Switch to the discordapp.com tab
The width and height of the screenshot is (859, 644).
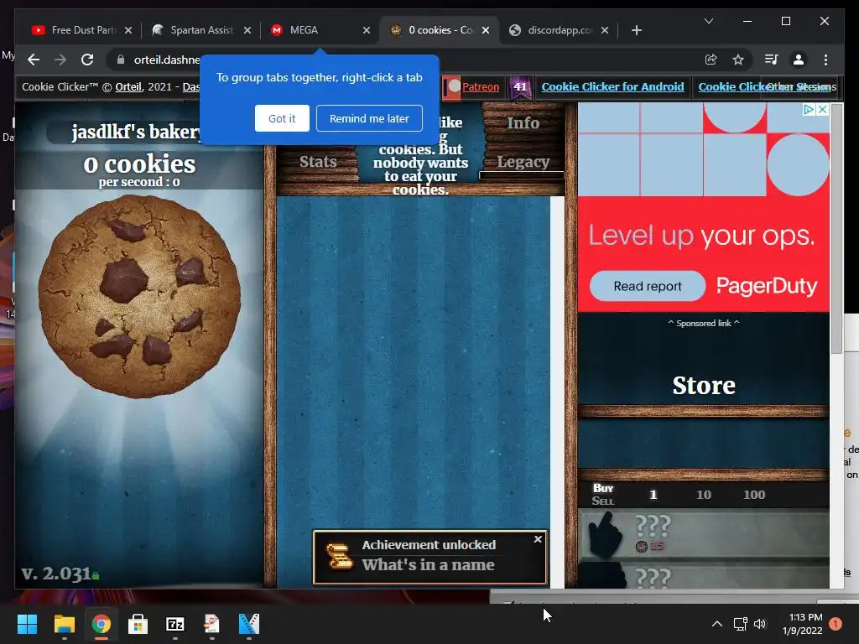coord(558,30)
